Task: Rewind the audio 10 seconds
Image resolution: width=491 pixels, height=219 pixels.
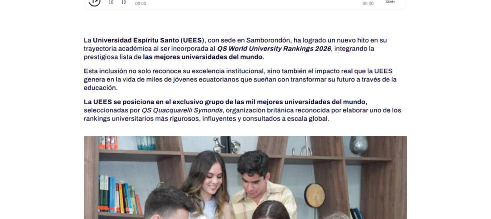Action: pyautogui.click(x=111, y=2)
